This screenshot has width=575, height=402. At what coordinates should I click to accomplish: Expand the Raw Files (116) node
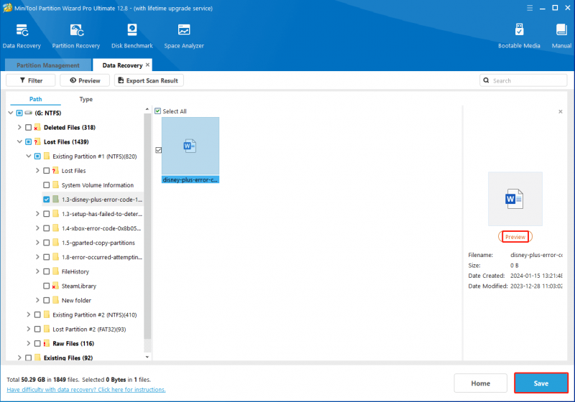tap(28, 343)
